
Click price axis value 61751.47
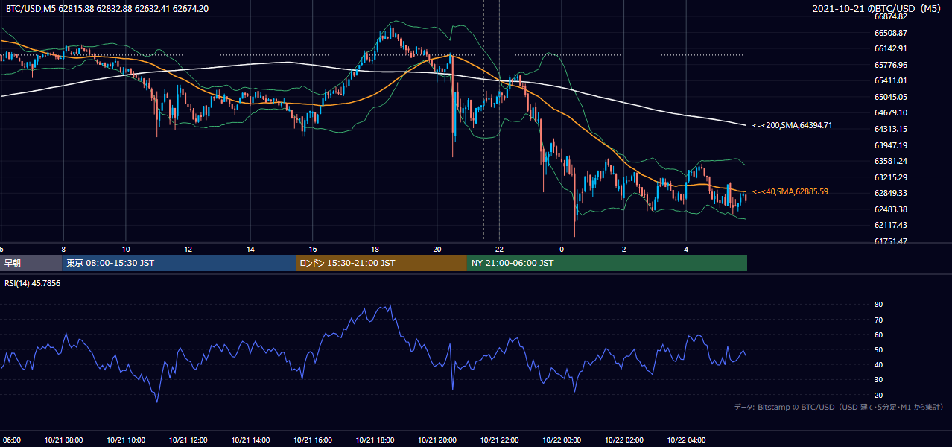[890, 241]
